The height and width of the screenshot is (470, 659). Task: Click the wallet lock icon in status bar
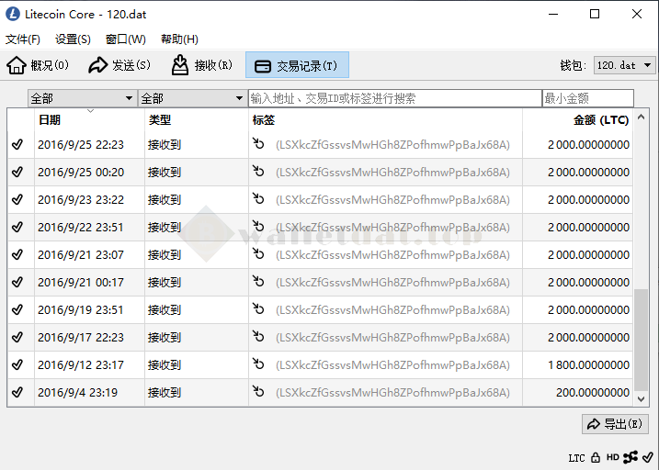pos(596,457)
